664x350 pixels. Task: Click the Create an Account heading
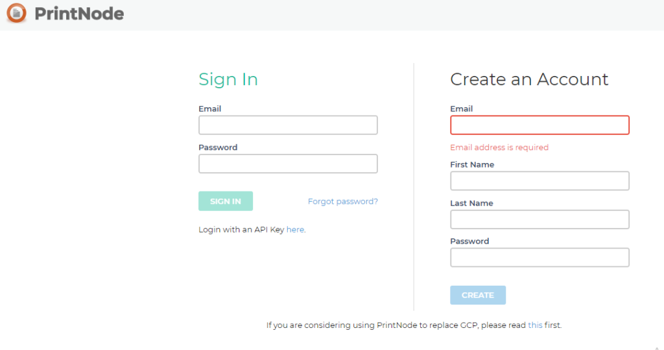pyautogui.click(x=529, y=79)
